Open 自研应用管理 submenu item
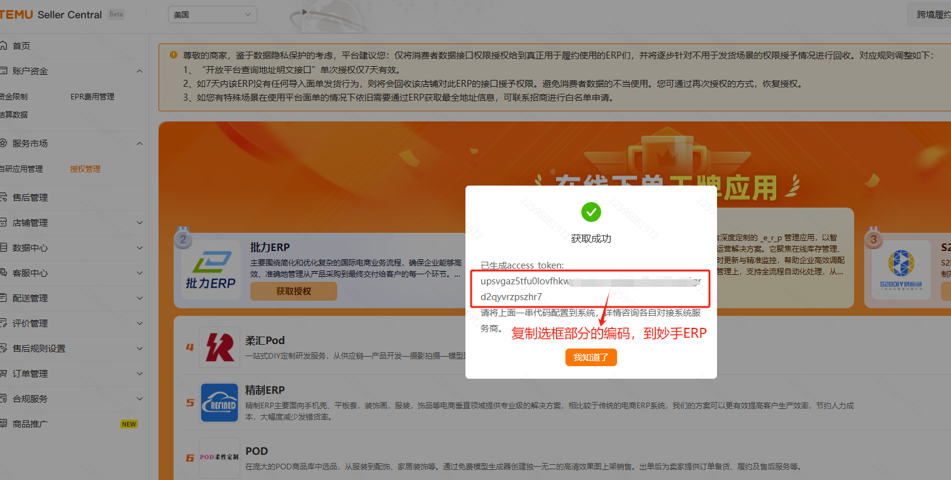The height and width of the screenshot is (480, 951). pos(21,169)
